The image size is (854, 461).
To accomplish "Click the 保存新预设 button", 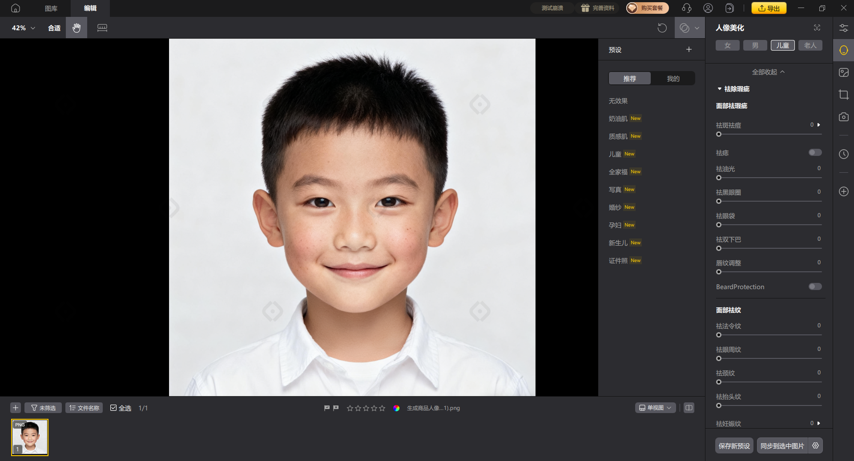I will point(734,446).
